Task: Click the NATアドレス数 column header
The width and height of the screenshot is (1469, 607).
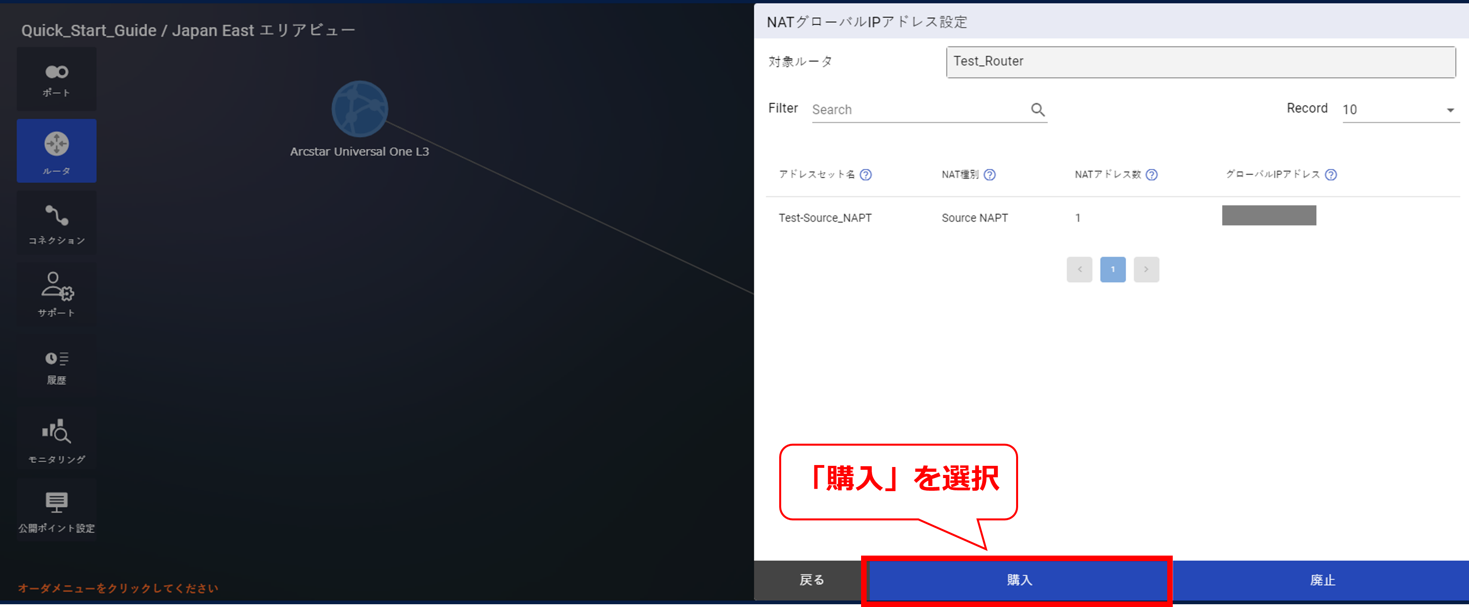Action: (x=1108, y=174)
